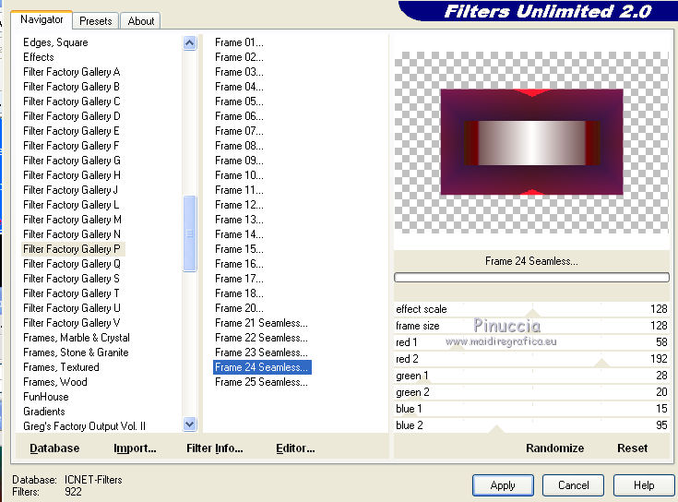Select Filter Factory Gallery F

point(72,145)
